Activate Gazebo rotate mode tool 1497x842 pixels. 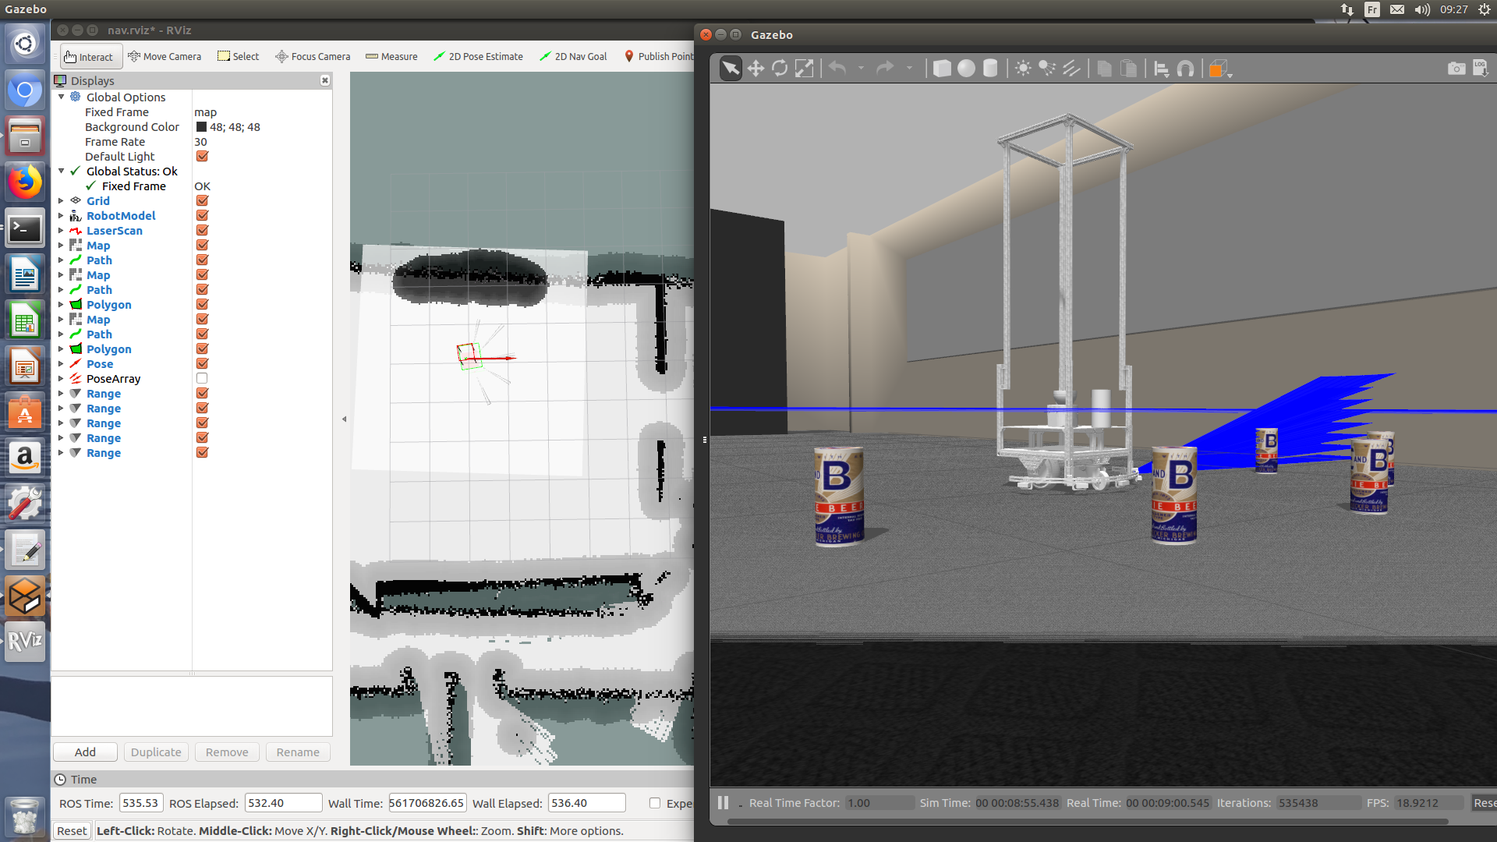[780, 69]
